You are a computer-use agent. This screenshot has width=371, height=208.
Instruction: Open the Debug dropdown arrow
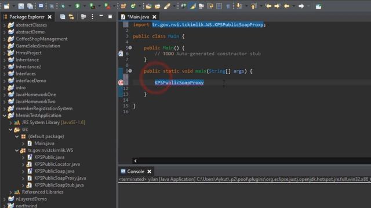(70, 6)
